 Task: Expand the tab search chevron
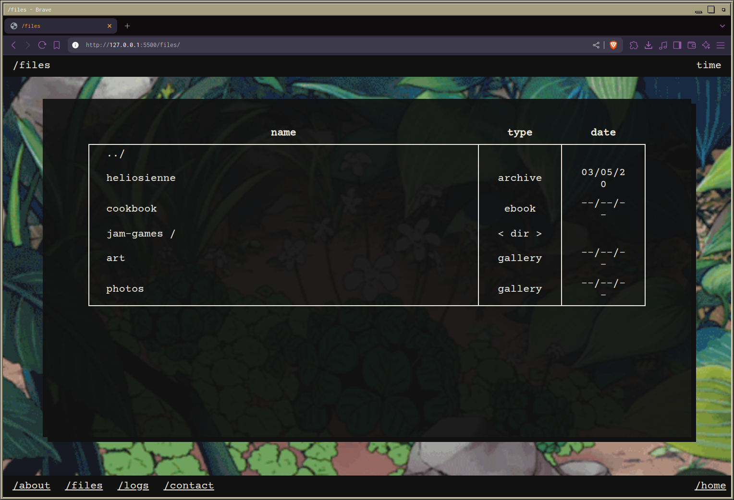pos(722,26)
